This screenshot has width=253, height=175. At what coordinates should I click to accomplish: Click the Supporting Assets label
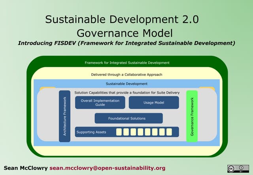pos(91,132)
